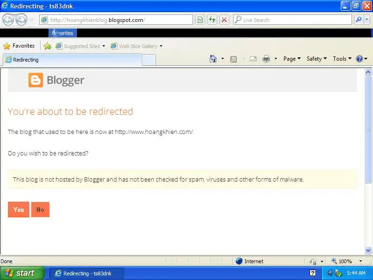Click the 5:44 AM system clock

(x=356, y=273)
